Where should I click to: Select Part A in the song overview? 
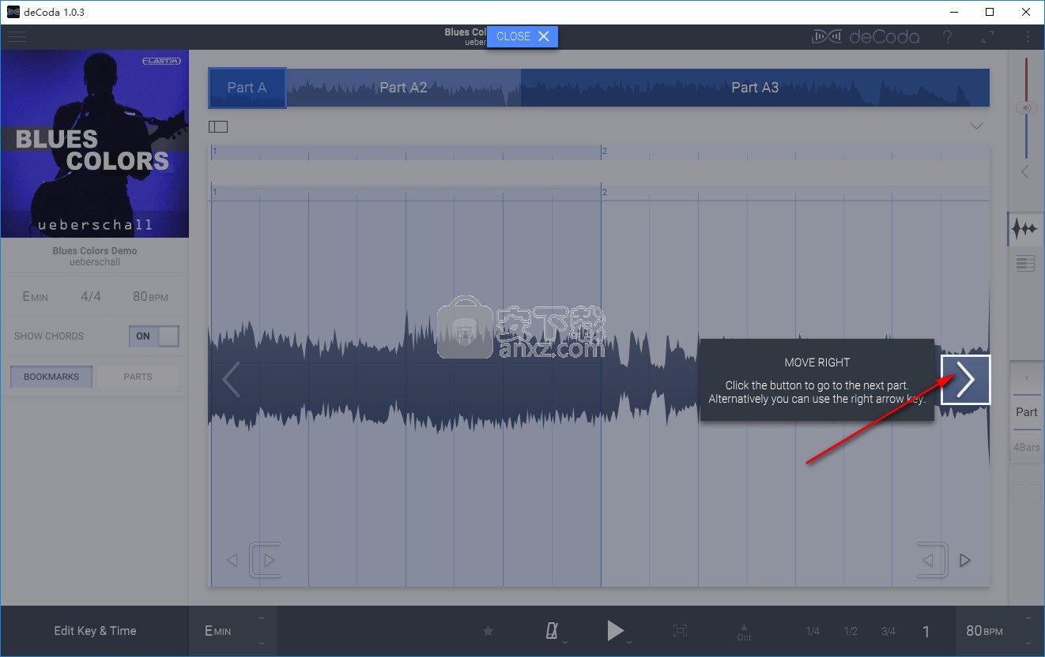247,88
